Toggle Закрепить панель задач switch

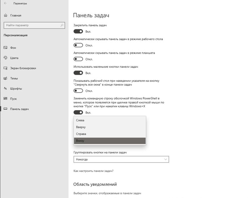pos(78,31)
